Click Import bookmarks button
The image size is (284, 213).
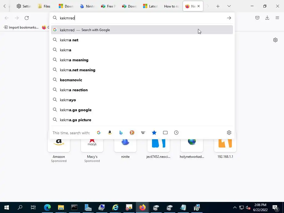coord(21,27)
